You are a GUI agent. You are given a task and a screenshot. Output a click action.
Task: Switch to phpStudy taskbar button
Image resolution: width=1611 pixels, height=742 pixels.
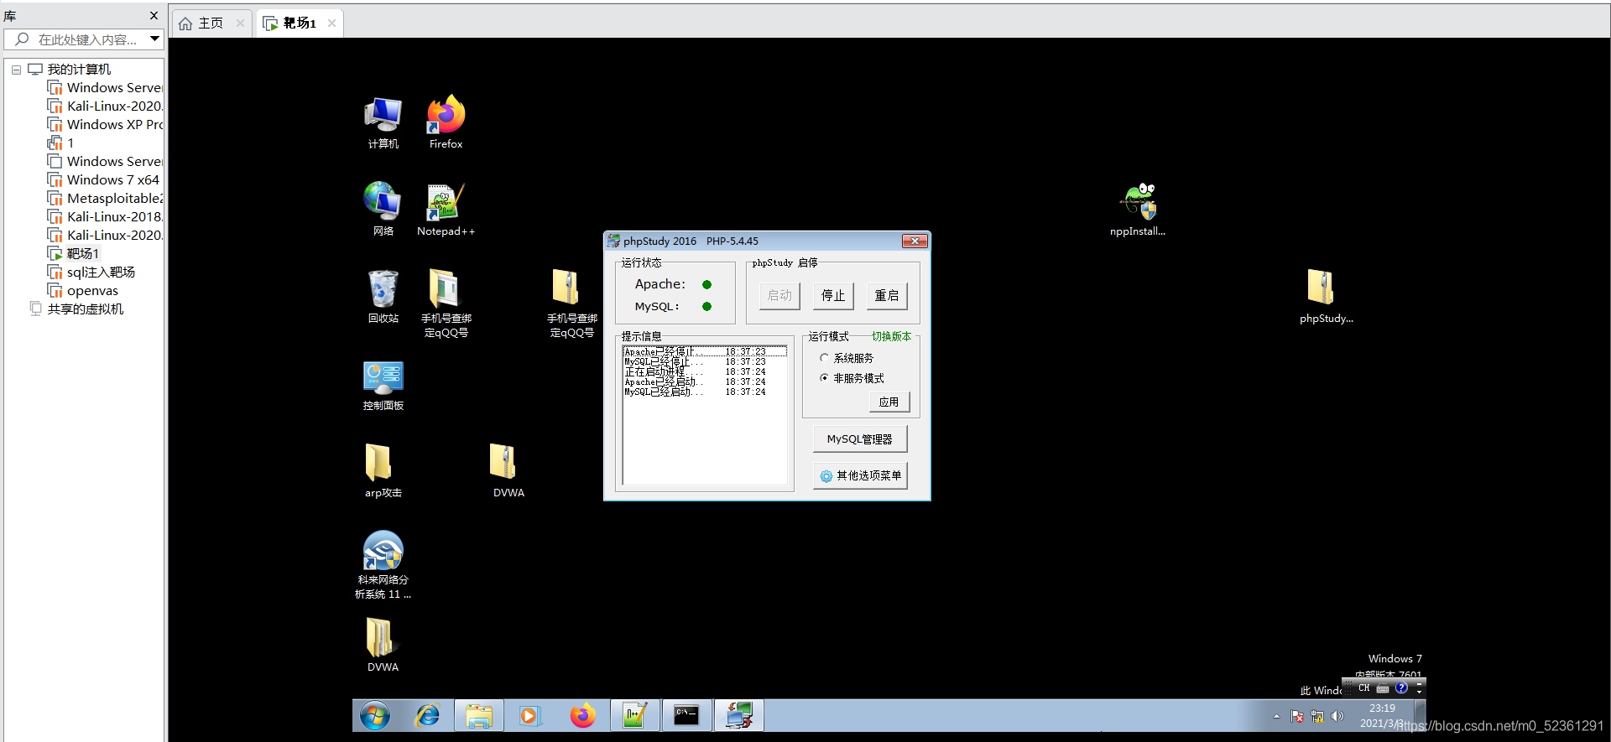click(739, 716)
